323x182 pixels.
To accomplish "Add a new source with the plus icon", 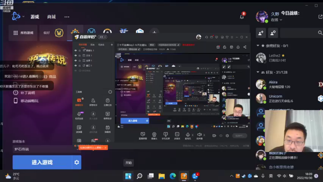I will point(112,45).
